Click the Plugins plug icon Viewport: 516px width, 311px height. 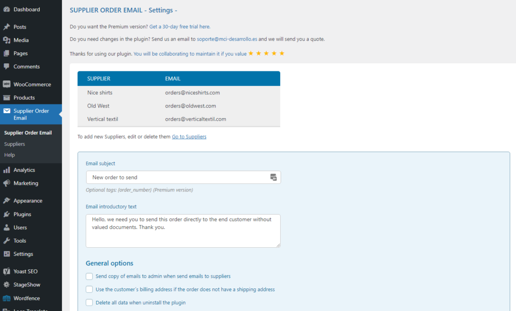7,214
